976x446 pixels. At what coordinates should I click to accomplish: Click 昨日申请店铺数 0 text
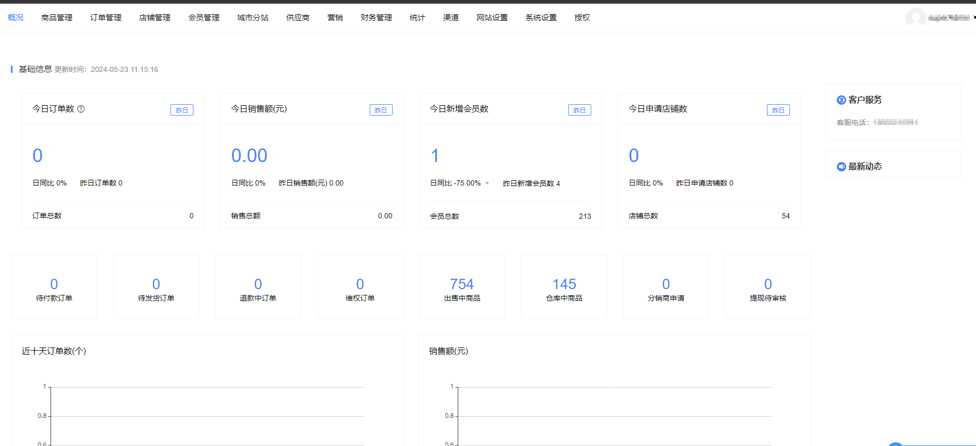pos(705,183)
